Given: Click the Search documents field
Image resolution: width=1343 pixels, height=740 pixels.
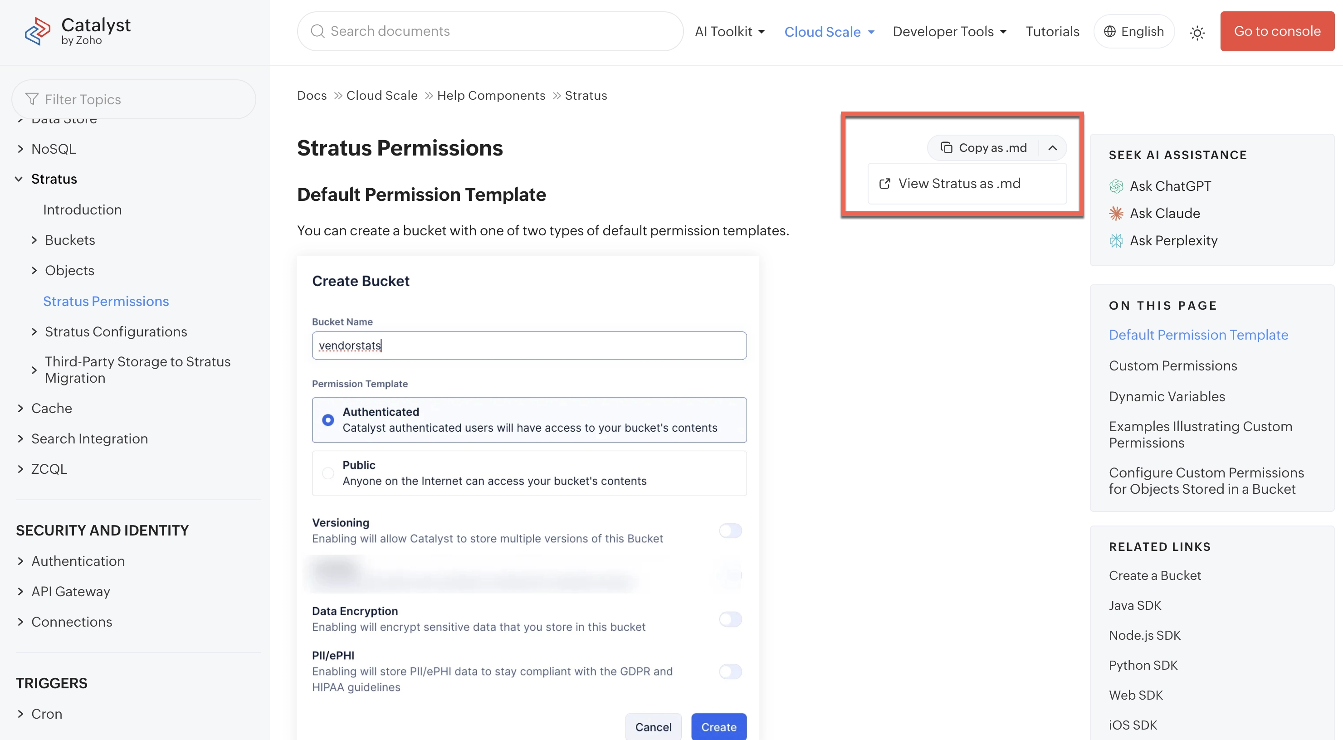Looking at the screenshot, I should point(490,31).
